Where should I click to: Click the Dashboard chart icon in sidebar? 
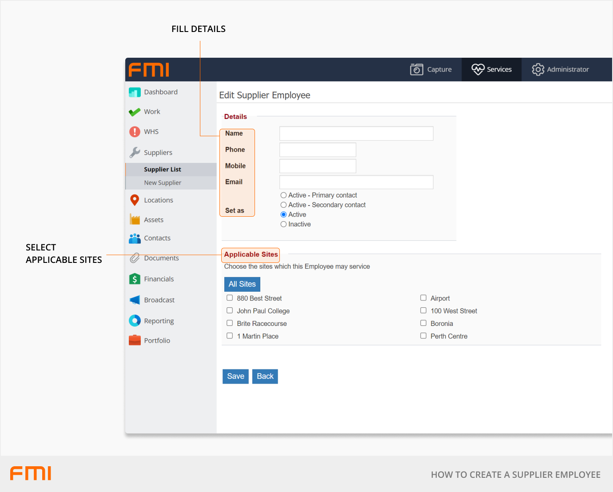[135, 92]
